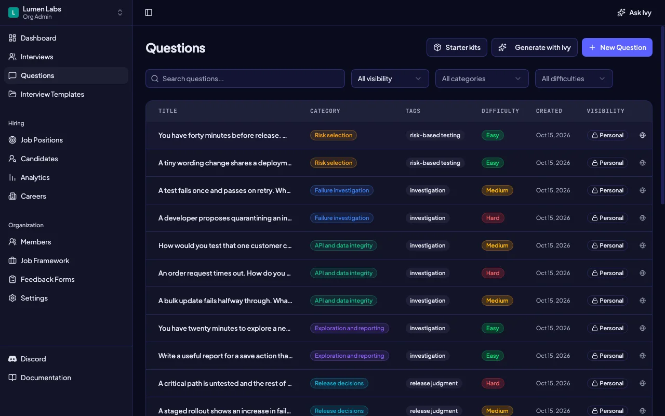Go to Members in the sidebar

click(x=66, y=242)
